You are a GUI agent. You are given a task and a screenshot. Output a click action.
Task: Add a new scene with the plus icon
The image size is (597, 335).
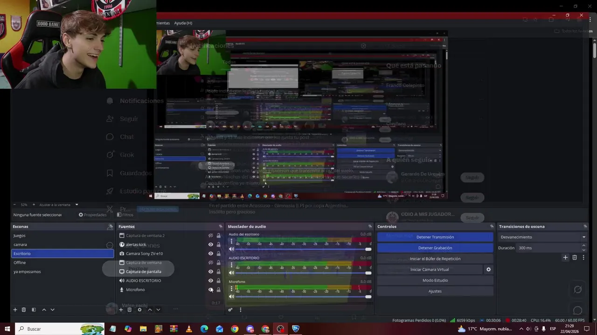point(15,310)
